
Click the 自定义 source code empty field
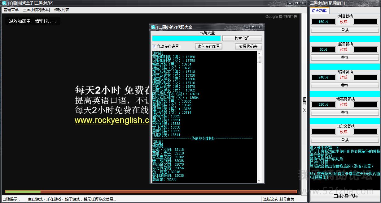click(323, 132)
